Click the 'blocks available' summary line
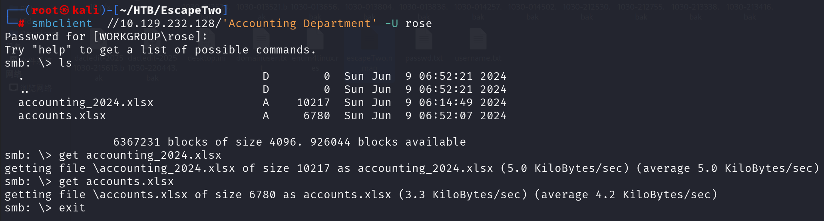 [x=289, y=142]
